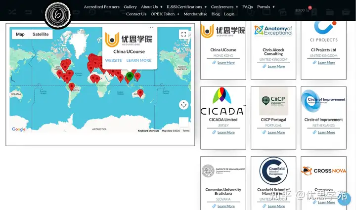The width and height of the screenshot is (356, 210).
Task: Open Learn More for Circle of Improvement
Action: [x=326, y=132]
